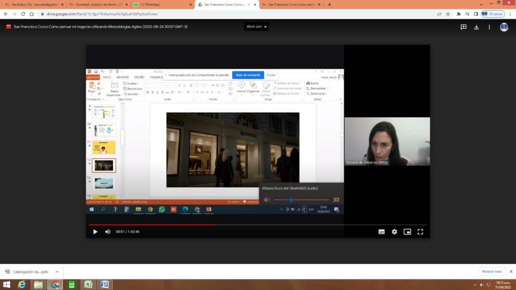Expand the 'Abrir con' dropdown
This screenshot has height=290, width=516.
(256, 27)
